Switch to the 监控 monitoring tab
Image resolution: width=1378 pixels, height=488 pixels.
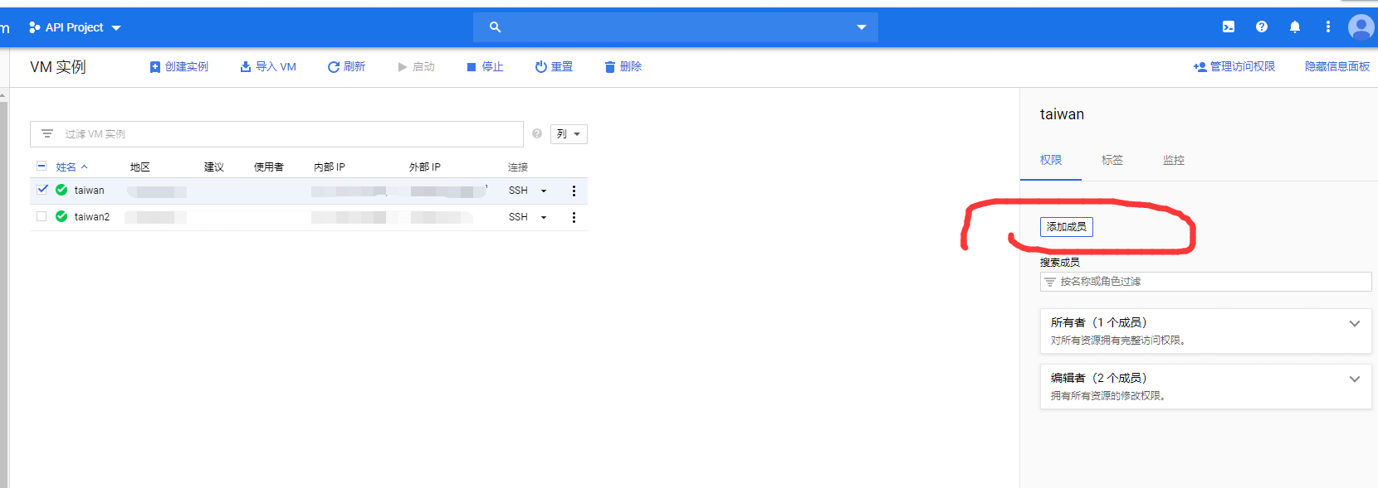(x=1173, y=160)
